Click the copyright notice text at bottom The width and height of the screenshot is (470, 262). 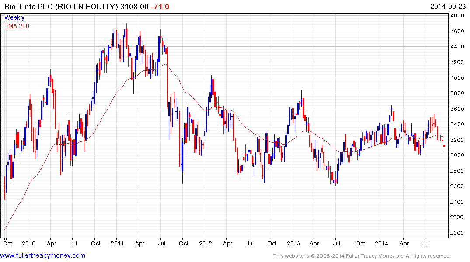tap(362, 256)
